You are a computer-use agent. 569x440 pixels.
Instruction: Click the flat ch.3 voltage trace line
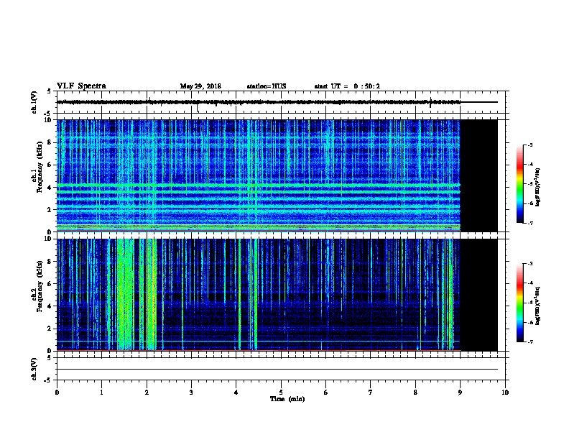click(x=277, y=370)
